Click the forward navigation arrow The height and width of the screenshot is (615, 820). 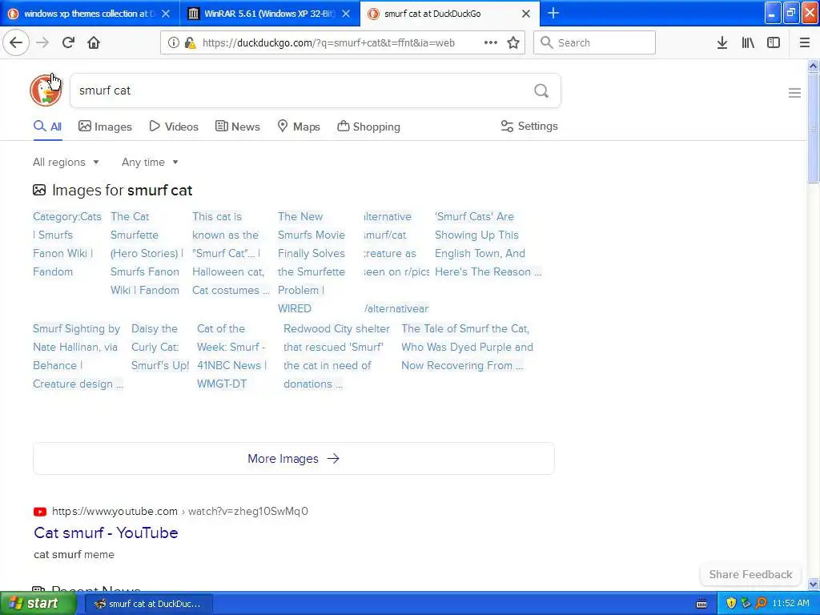click(42, 42)
